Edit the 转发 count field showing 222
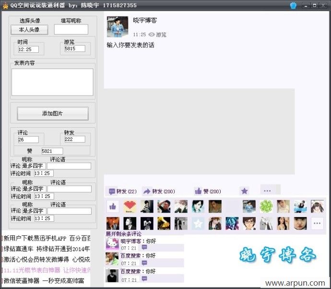 [75, 139]
